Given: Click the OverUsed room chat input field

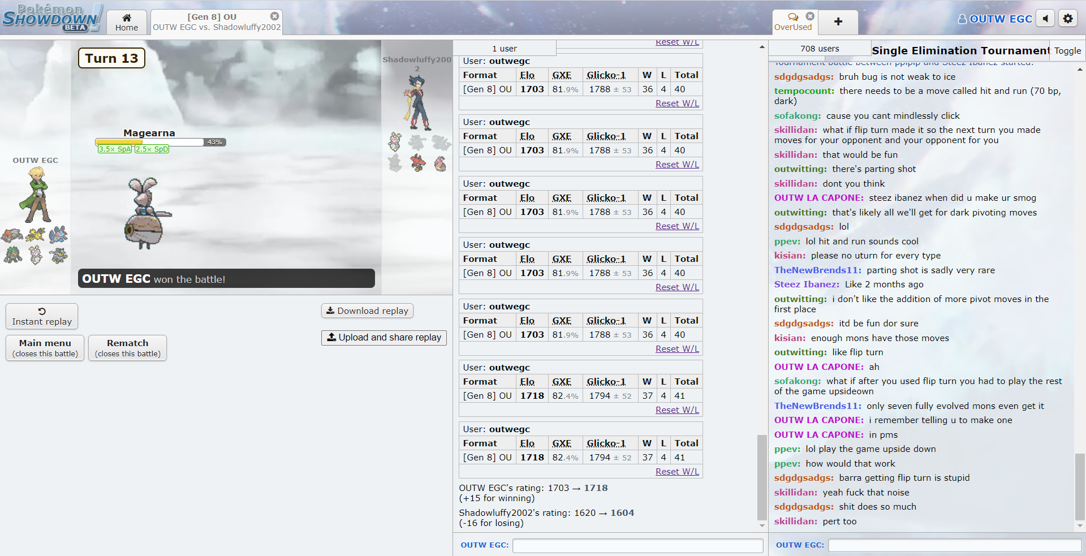Looking at the screenshot, I should click(x=955, y=545).
